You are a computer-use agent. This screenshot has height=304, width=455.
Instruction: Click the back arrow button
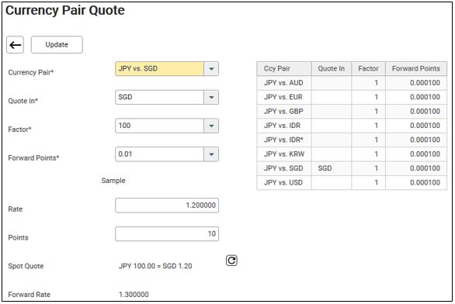click(15, 45)
